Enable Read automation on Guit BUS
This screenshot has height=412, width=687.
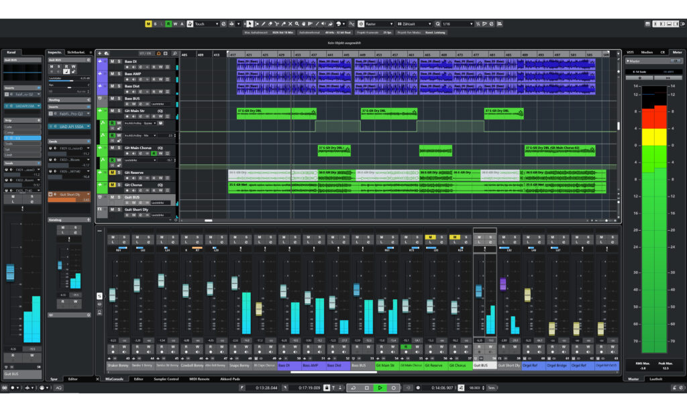[127, 203]
